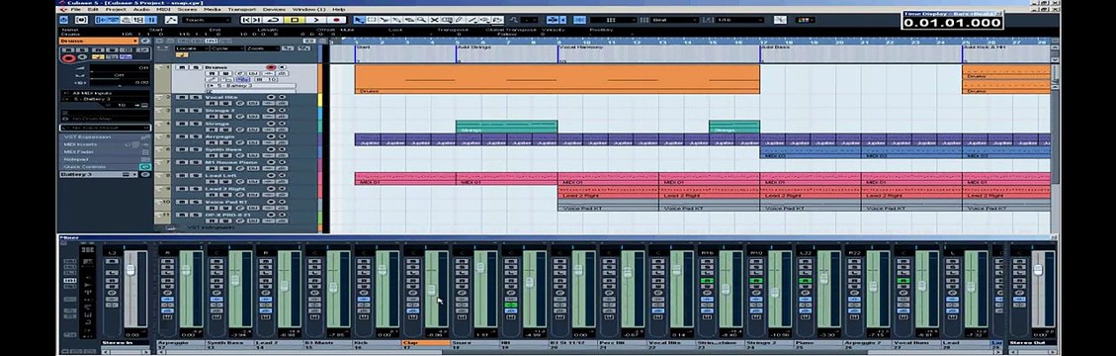This screenshot has height=356, width=1116.
Task: Select the Zoom magnifier tool
Action: click(421, 20)
